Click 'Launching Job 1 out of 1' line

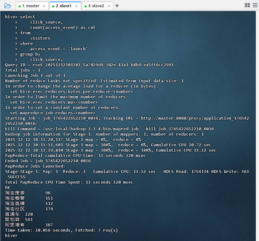35,76
